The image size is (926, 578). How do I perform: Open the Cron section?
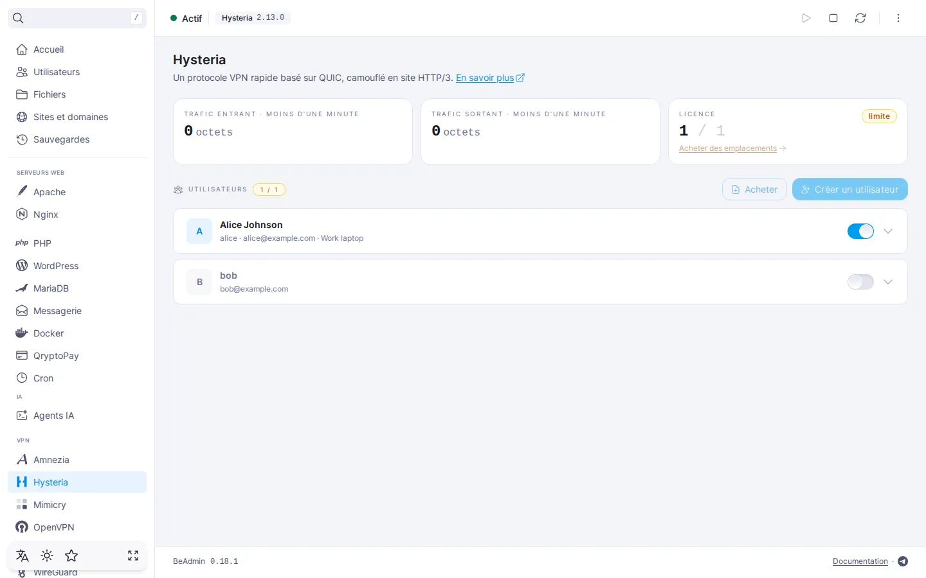77,378
